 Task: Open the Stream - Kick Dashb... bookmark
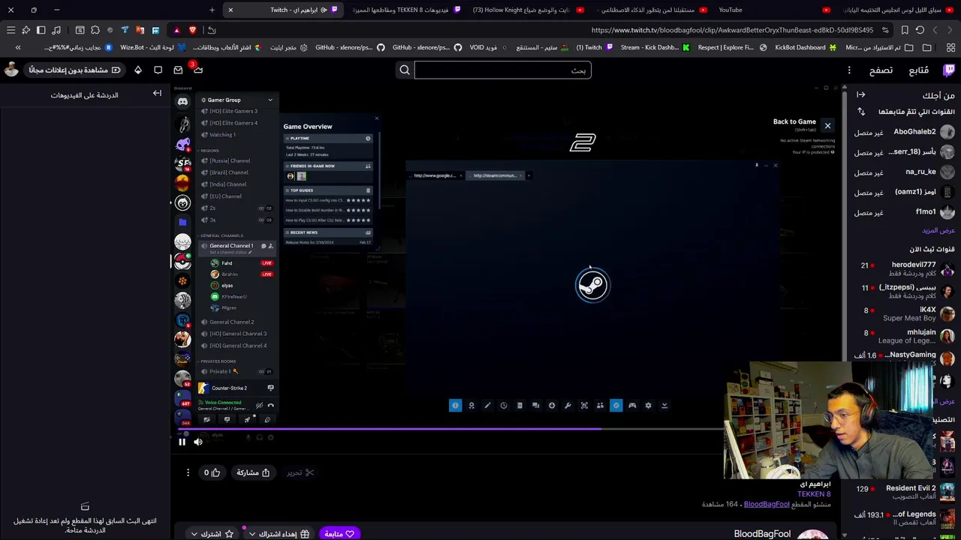655,47
